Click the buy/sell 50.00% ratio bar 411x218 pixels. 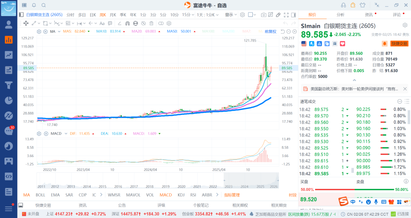[x=354, y=189]
